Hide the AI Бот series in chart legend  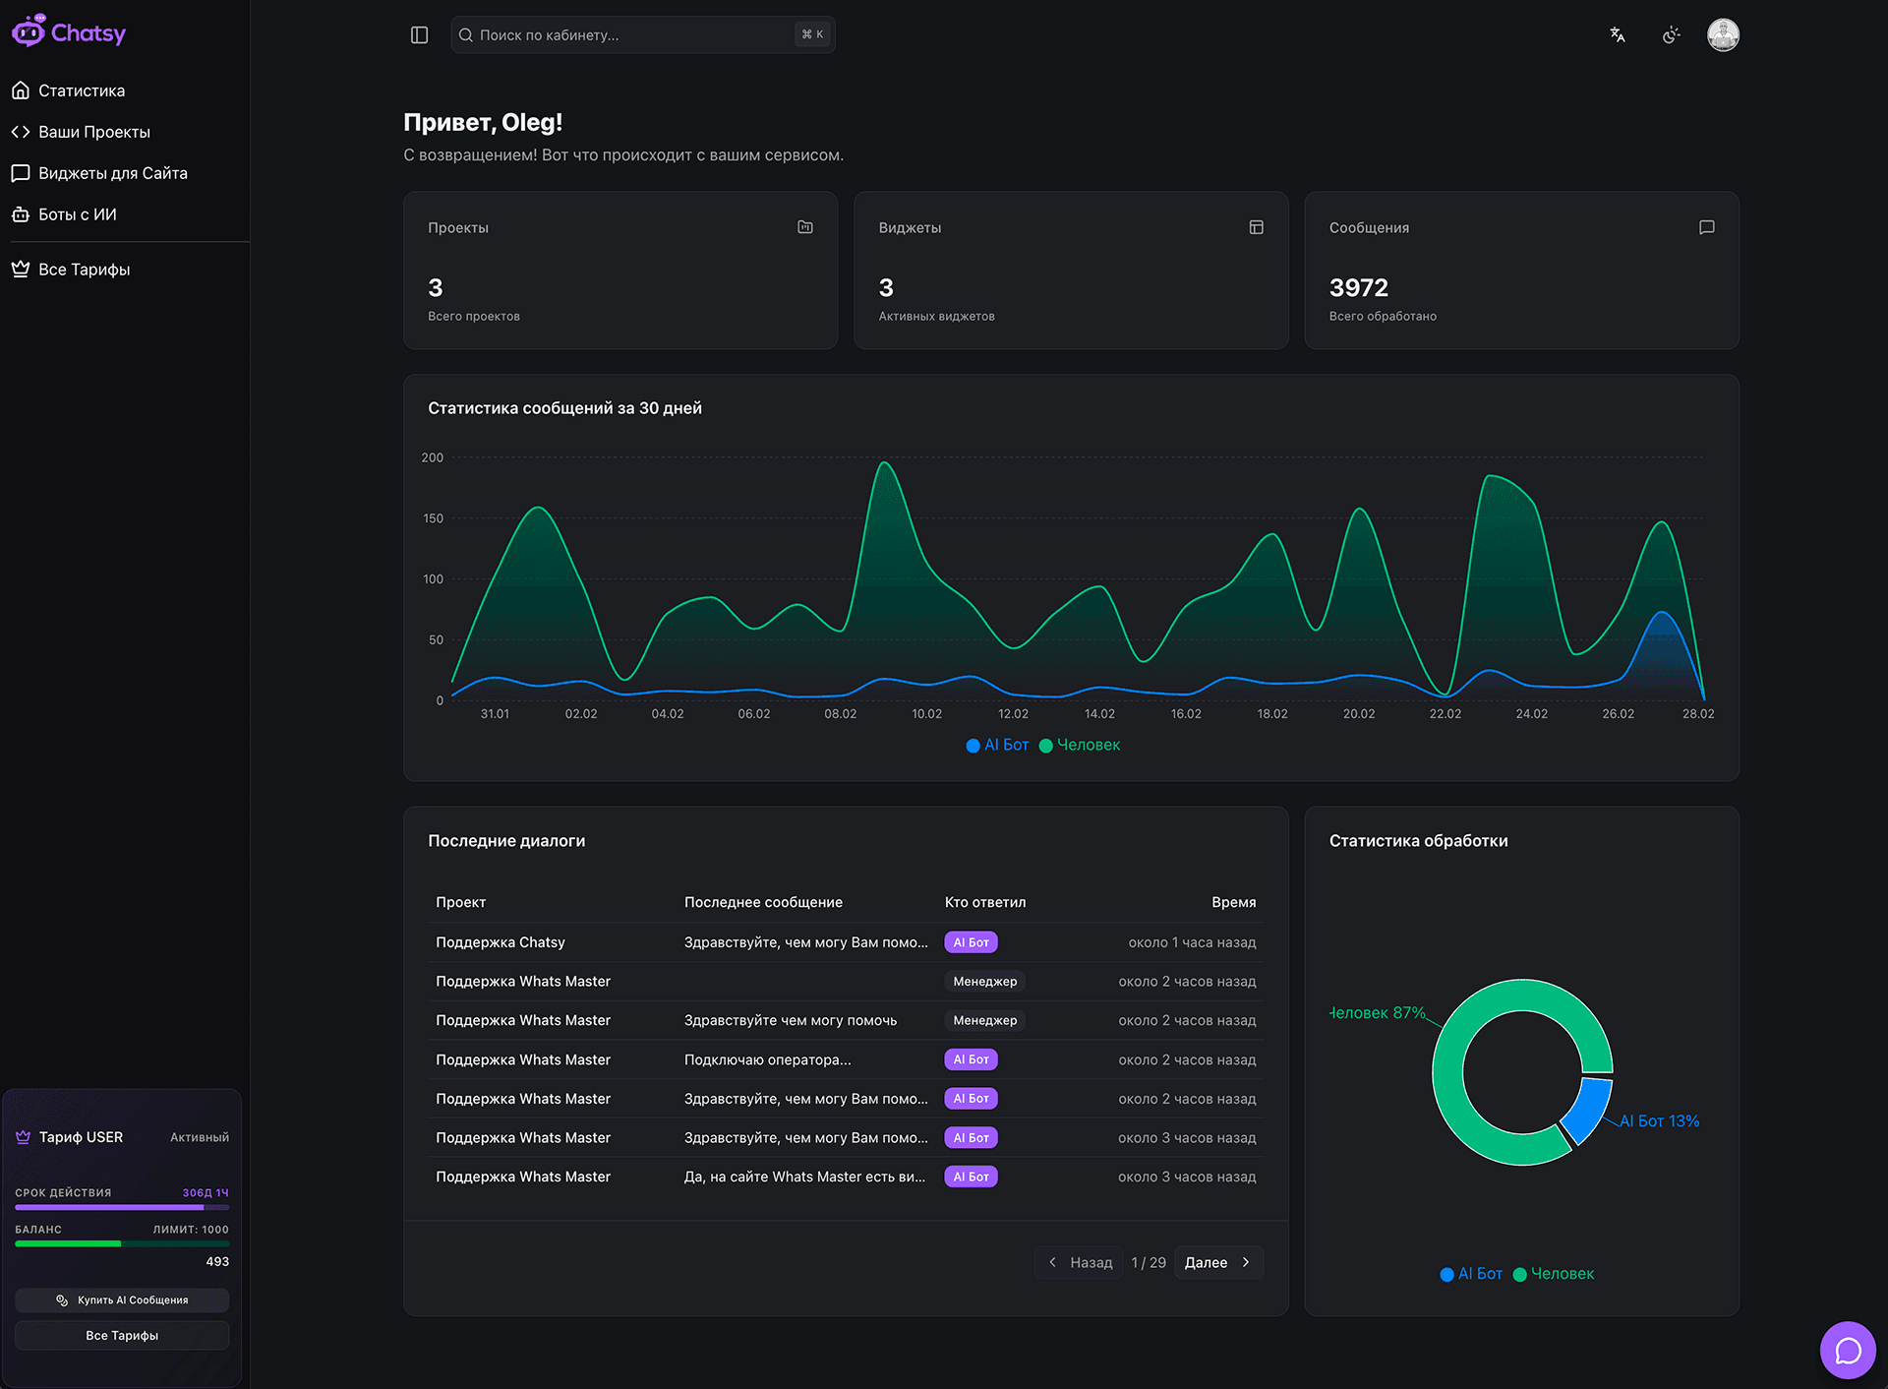[x=996, y=745]
